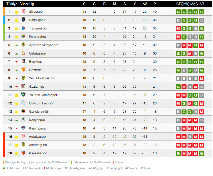Click Antalyaspor's gray B result badge
The width and height of the screenshot is (213, 176).
click(190, 137)
